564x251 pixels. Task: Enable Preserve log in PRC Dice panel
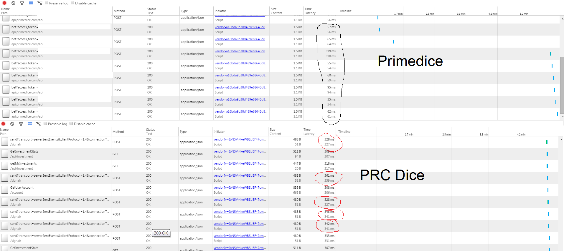click(45, 123)
